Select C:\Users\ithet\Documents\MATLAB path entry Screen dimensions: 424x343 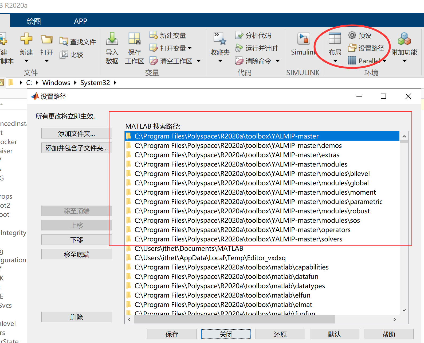pos(262,248)
